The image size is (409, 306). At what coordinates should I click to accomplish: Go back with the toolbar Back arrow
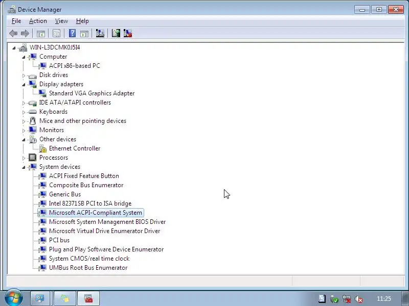tap(13, 33)
